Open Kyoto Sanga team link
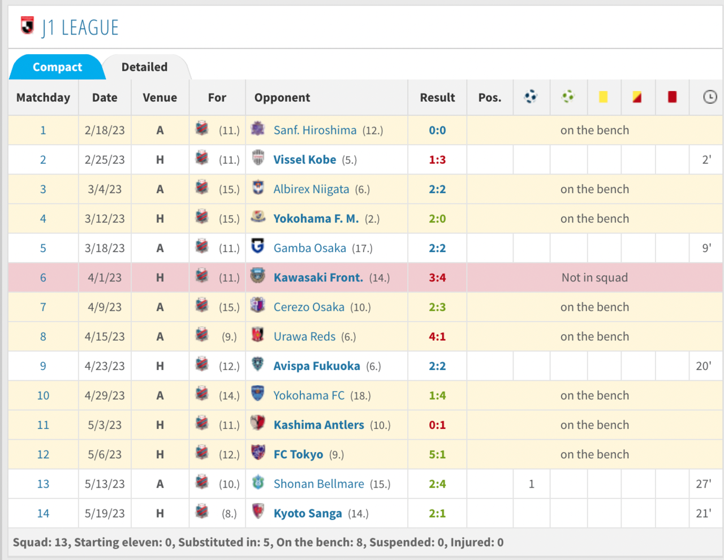The image size is (724, 560). (308, 513)
